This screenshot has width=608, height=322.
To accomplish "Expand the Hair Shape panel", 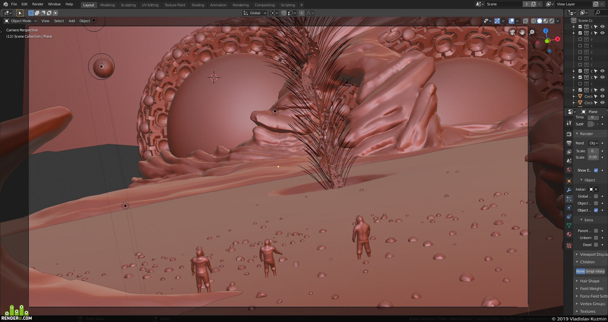I will 590,281.
